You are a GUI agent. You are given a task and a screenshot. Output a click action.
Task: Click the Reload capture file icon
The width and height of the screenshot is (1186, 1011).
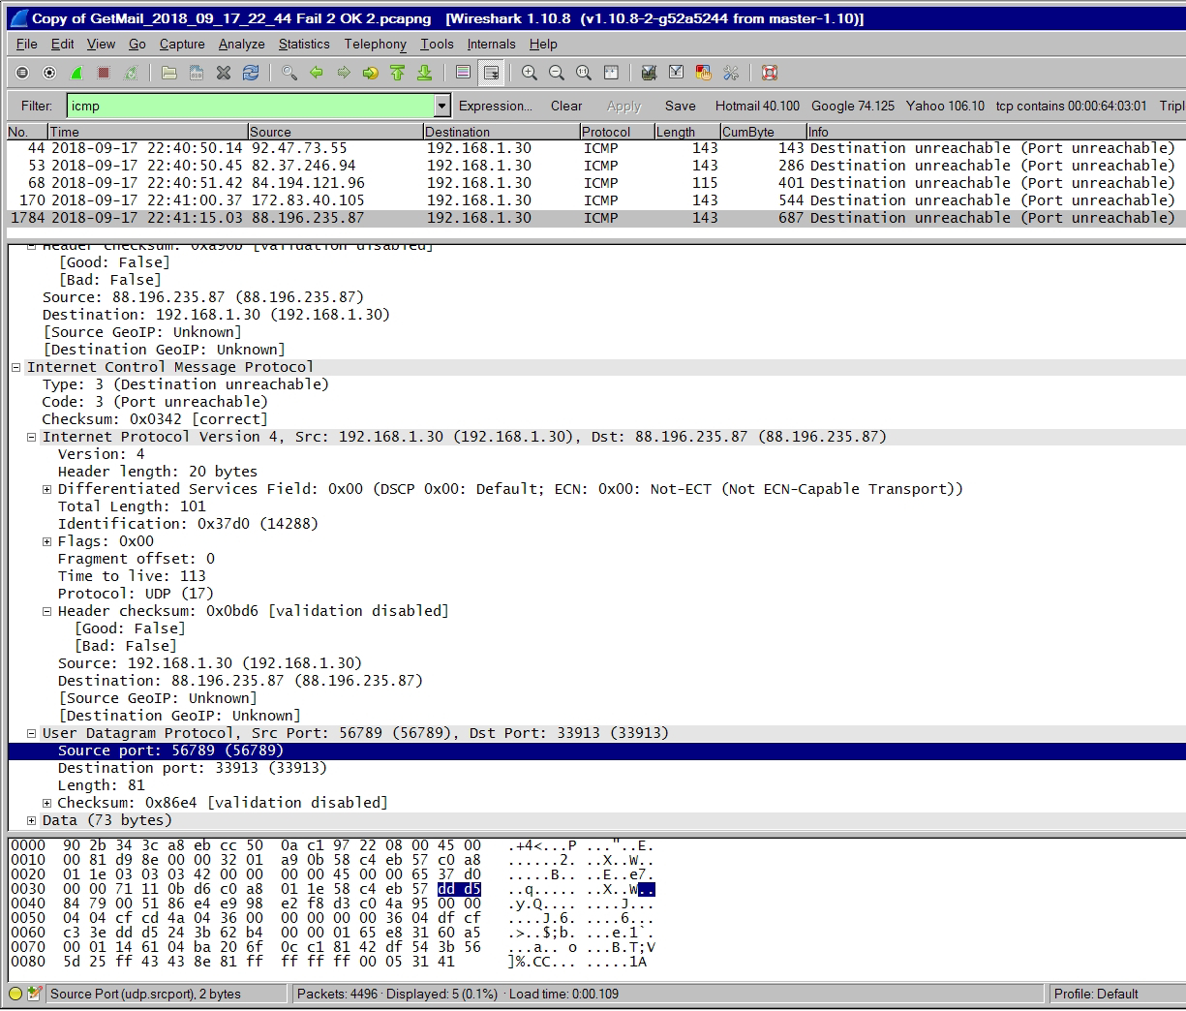pyautogui.click(x=251, y=73)
